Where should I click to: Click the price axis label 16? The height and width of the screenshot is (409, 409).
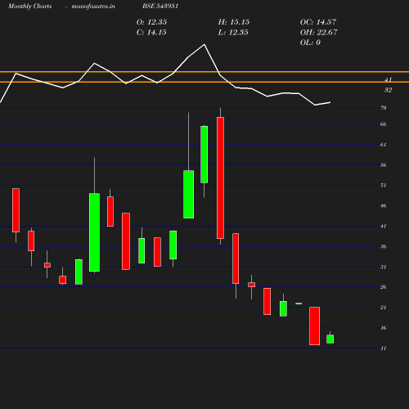384,328
